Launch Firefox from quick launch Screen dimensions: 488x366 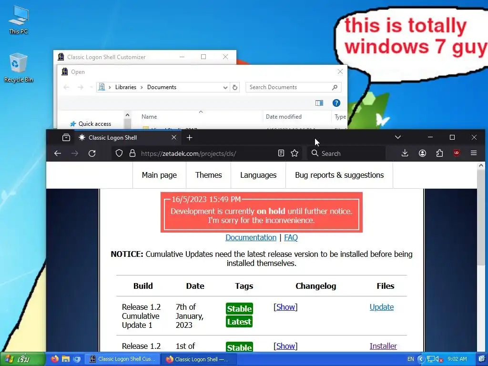55,359
